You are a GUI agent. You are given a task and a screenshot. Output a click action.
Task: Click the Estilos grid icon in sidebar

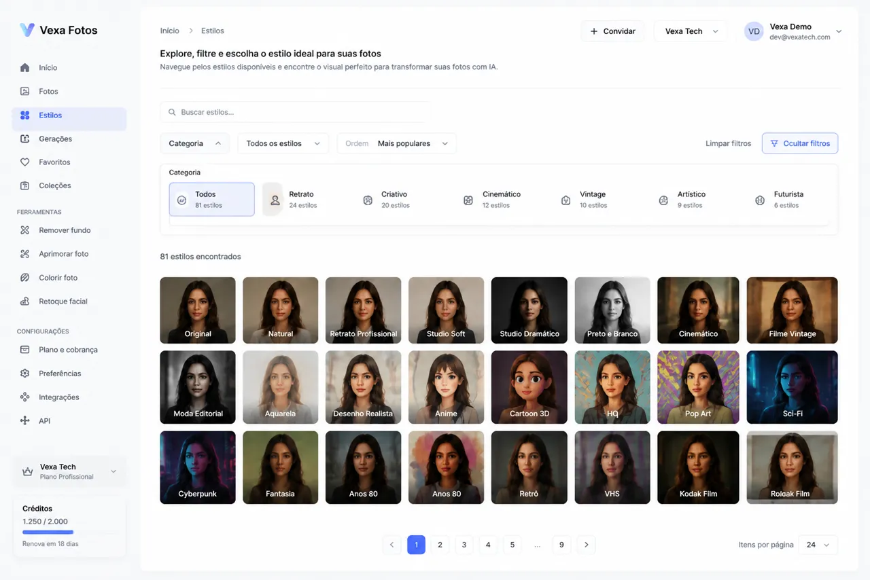pos(25,115)
